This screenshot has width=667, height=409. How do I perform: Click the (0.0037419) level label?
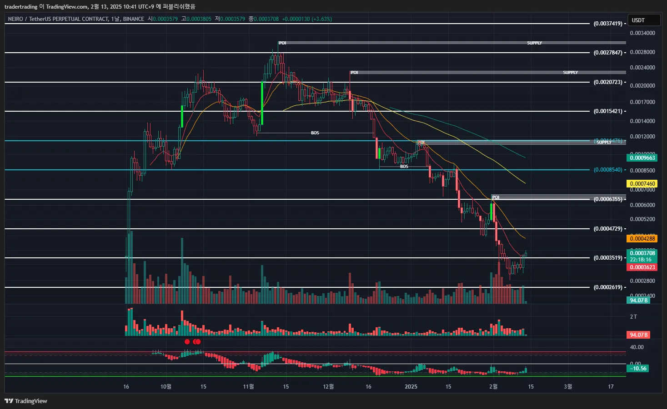pyautogui.click(x=608, y=24)
